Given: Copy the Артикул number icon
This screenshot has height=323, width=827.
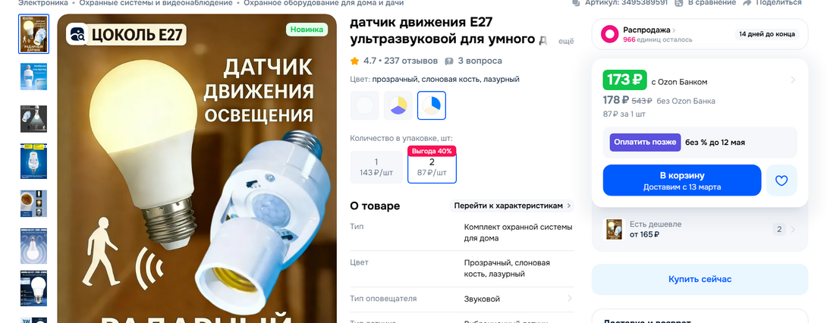Looking at the screenshot, I should point(576,2).
